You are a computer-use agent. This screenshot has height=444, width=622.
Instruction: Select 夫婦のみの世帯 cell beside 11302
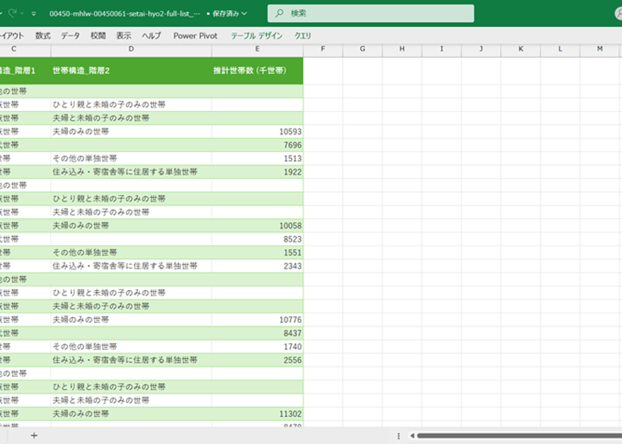coord(131,414)
